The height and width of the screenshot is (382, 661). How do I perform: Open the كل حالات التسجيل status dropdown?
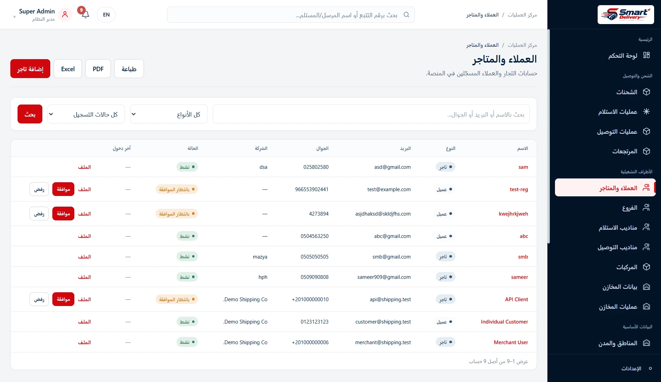coord(86,114)
